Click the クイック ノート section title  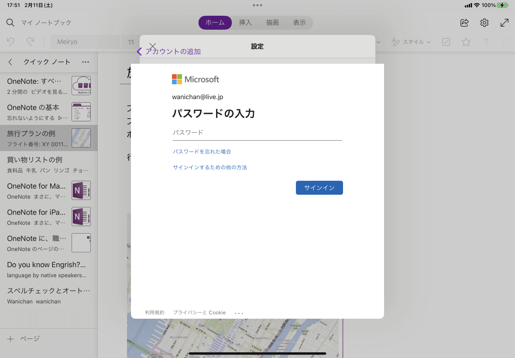click(x=47, y=62)
